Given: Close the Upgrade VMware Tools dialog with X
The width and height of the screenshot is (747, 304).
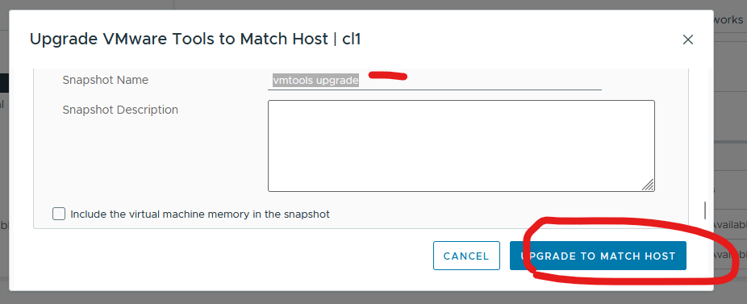Looking at the screenshot, I should [687, 40].
